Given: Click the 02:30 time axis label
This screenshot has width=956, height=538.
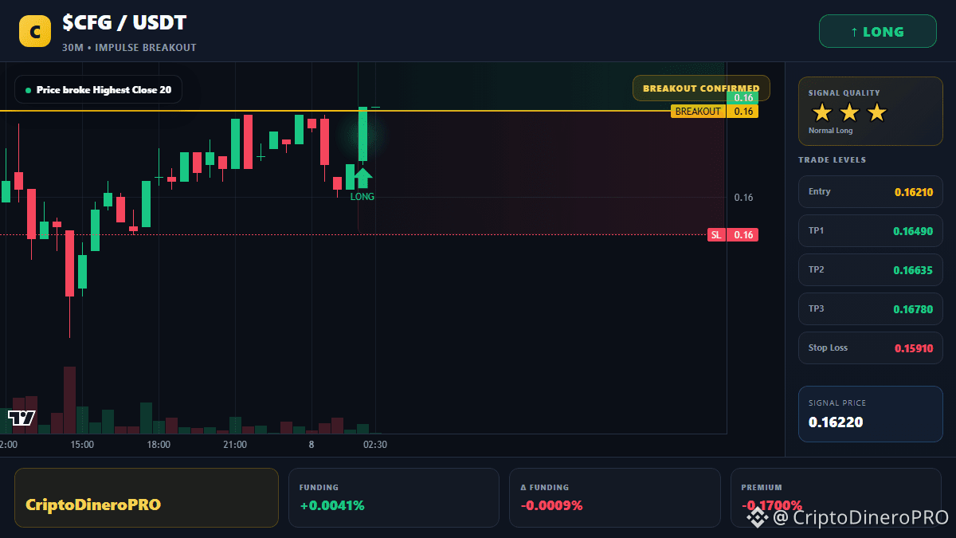Looking at the screenshot, I should (x=375, y=445).
